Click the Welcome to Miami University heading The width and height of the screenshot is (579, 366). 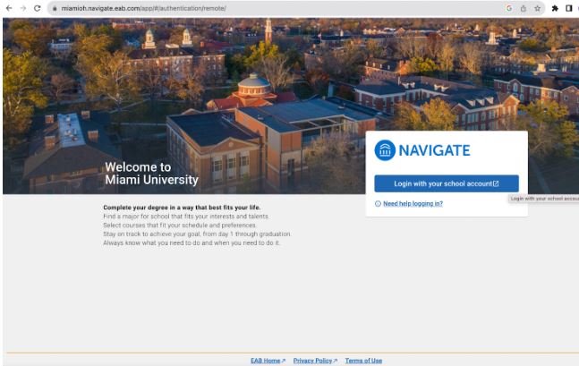[151, 174]
